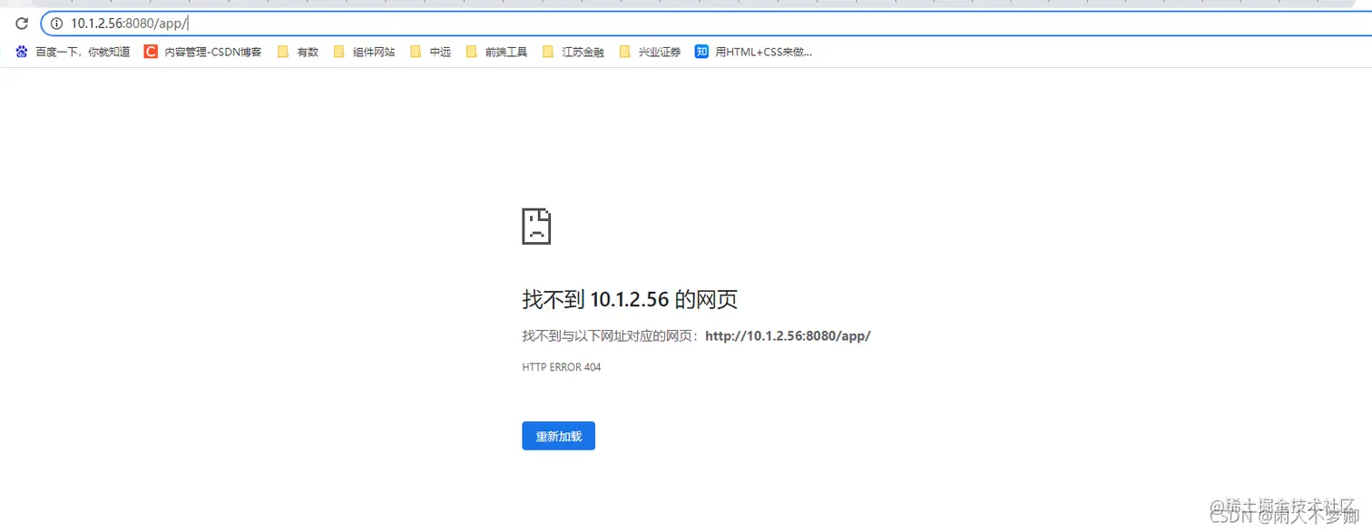Click the blue 知 Zhihu favicon

pos(701,52)
